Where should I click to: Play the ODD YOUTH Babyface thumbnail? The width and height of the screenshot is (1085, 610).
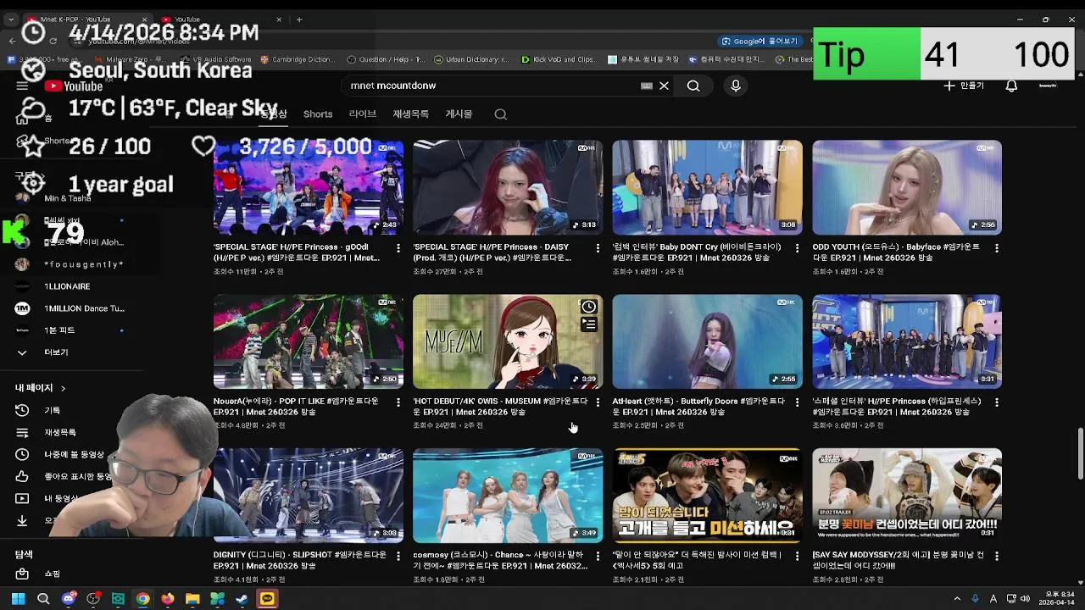907,187
